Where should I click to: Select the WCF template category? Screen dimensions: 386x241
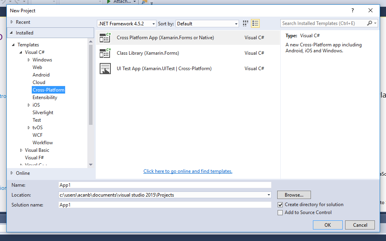tap(37, 135)
